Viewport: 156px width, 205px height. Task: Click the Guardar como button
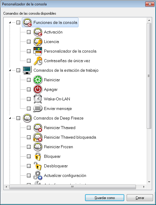click(x=104, y=198)
